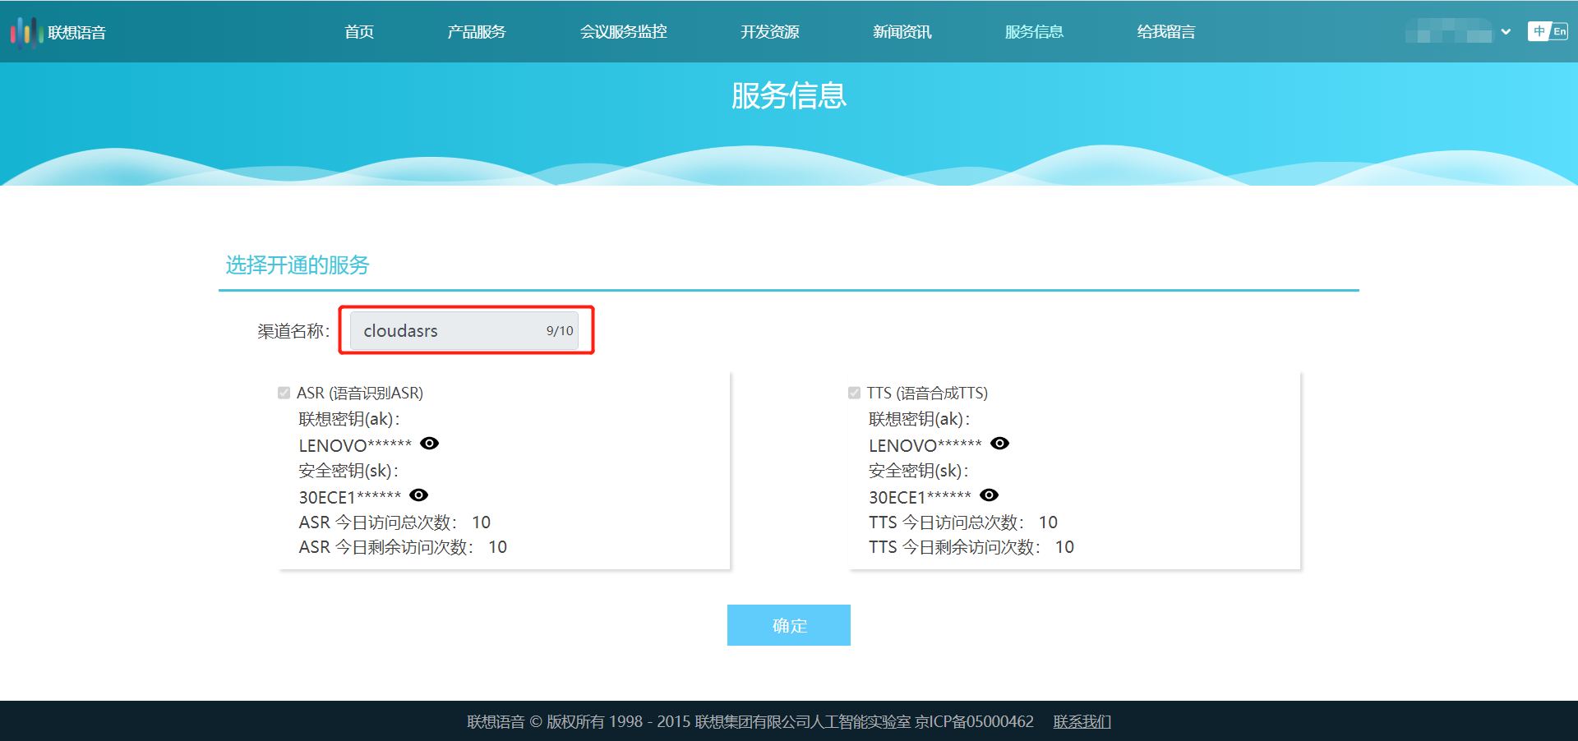
Task: Click the 确定 button
Action: [789, 625]
